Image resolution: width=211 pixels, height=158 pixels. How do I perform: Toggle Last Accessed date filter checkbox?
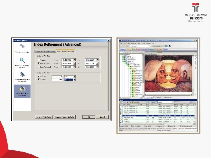point(39,67)
